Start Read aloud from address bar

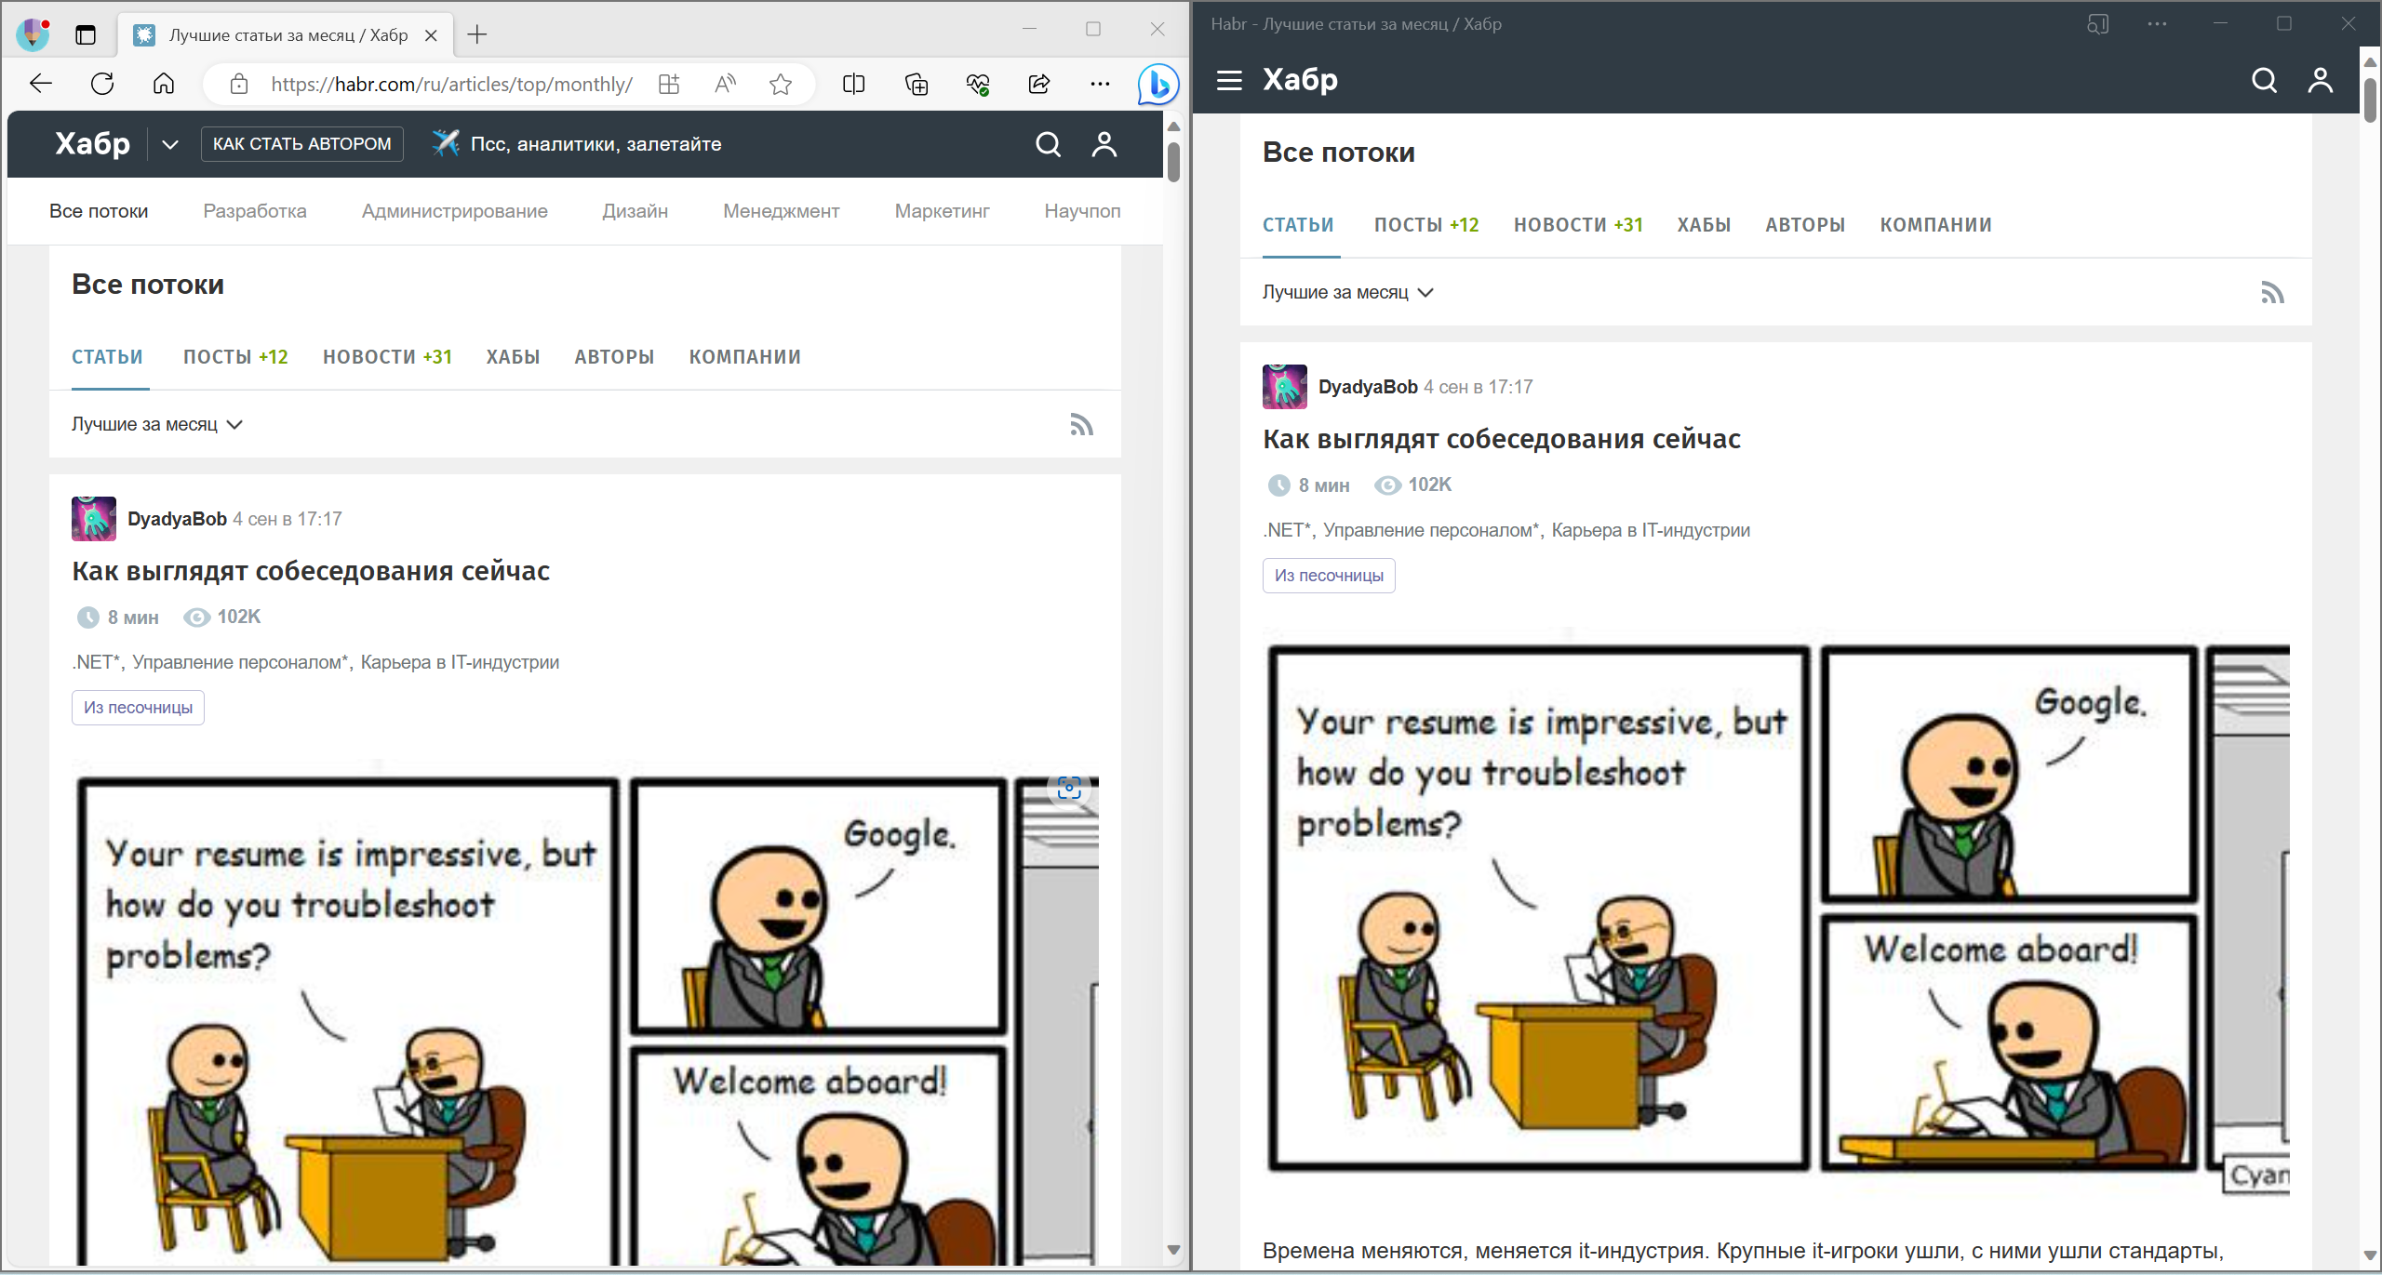coord(725,85)
